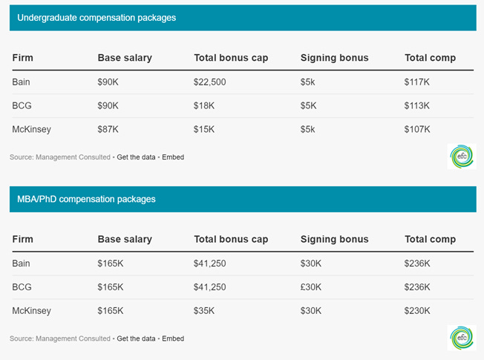Screen dimensions: 484x360
Task: Click the Firm header in the undergraduate table
Action: [22, 58]
